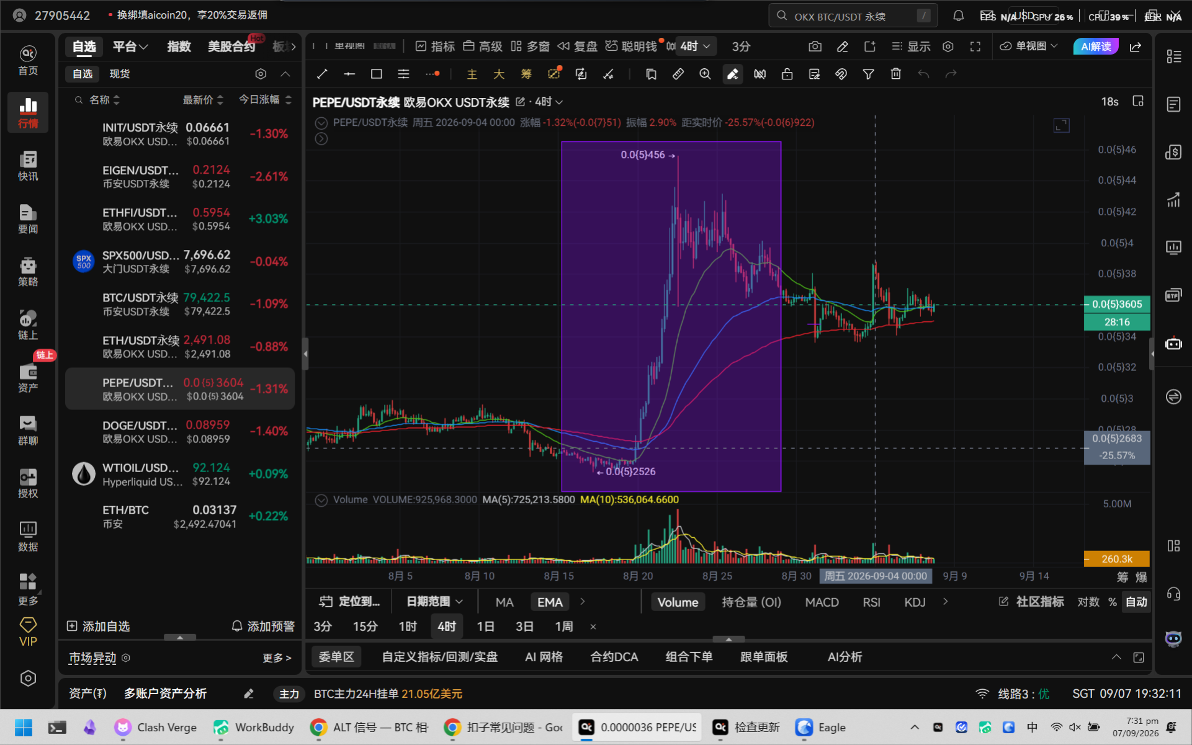Toggle the Volume sub-indicator
Image resolution: width=1192 pixels, height=745 pixels.
tap(678, 602)
